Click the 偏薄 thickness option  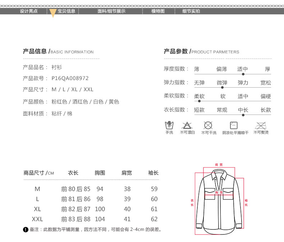click(222, 69)
